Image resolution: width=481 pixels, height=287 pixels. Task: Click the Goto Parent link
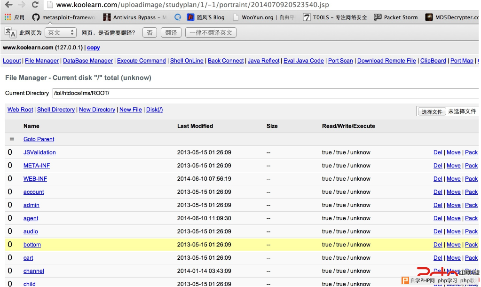pos(39,139)
